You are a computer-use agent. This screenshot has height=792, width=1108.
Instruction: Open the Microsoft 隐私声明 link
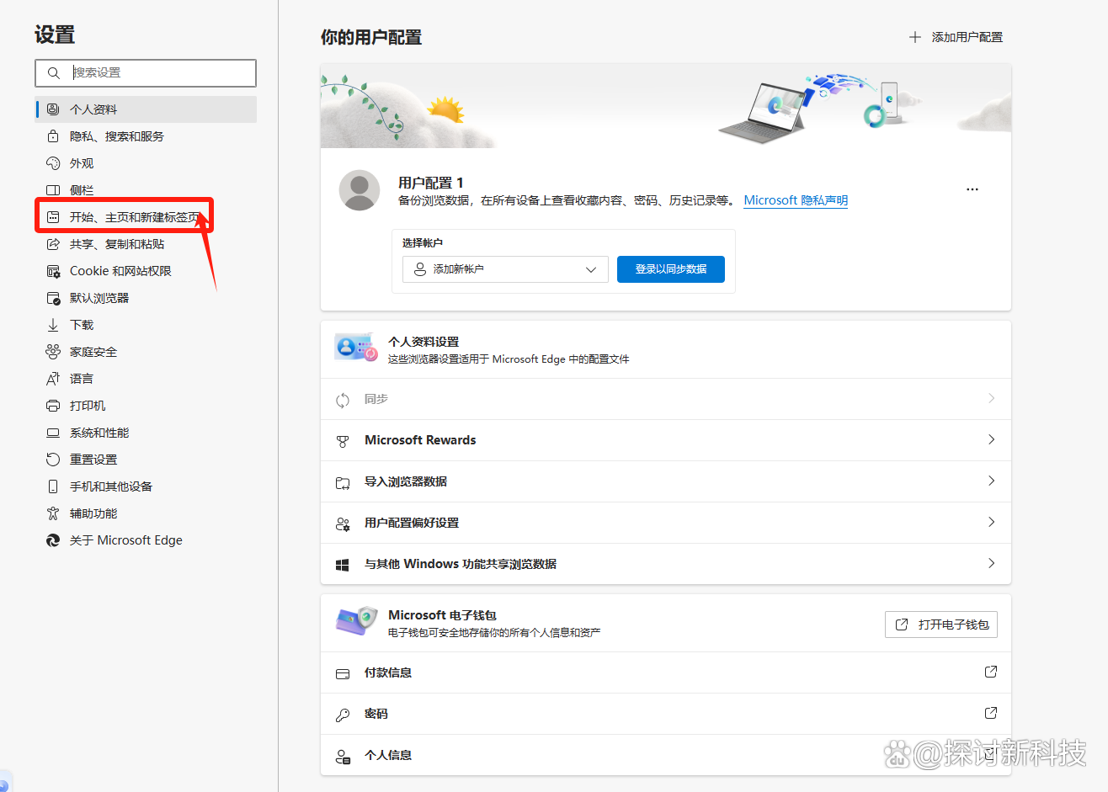pyautogui.click(x=796, y=200)
